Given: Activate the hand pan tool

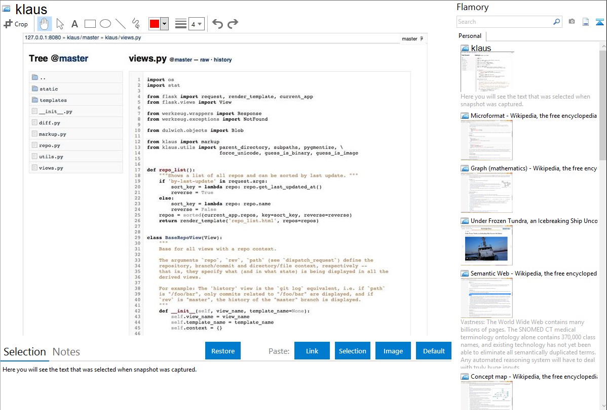Looking at the screenshot, I should (x=45, y=24).
